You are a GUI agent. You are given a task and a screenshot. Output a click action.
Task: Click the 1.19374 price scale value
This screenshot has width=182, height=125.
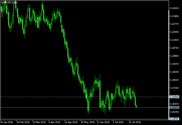tap(174, 64)
